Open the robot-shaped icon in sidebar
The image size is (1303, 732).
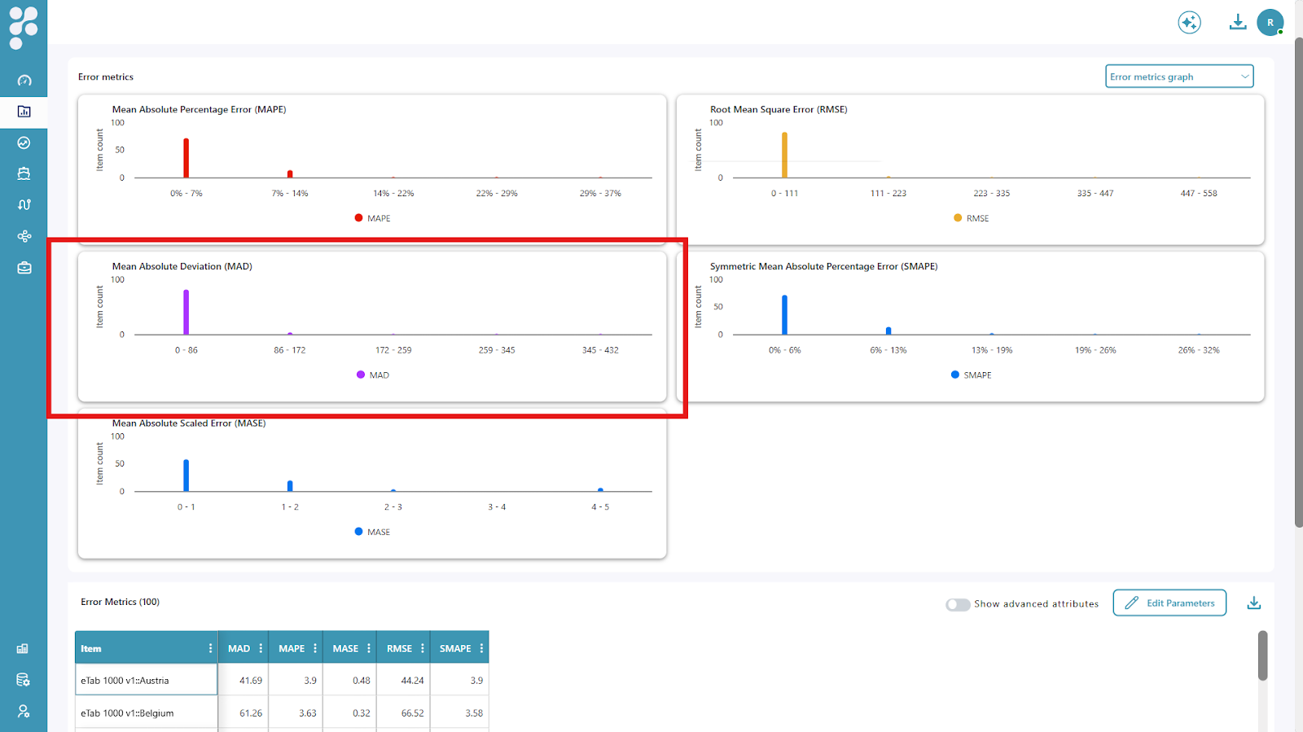coord(24,173)
